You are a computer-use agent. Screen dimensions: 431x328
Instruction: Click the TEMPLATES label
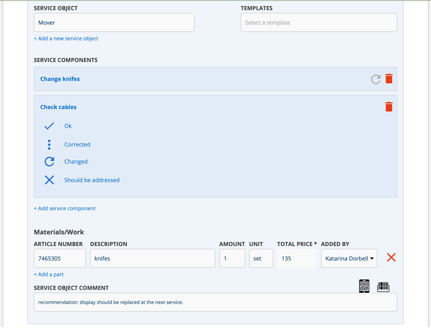[x=256, y=8]
